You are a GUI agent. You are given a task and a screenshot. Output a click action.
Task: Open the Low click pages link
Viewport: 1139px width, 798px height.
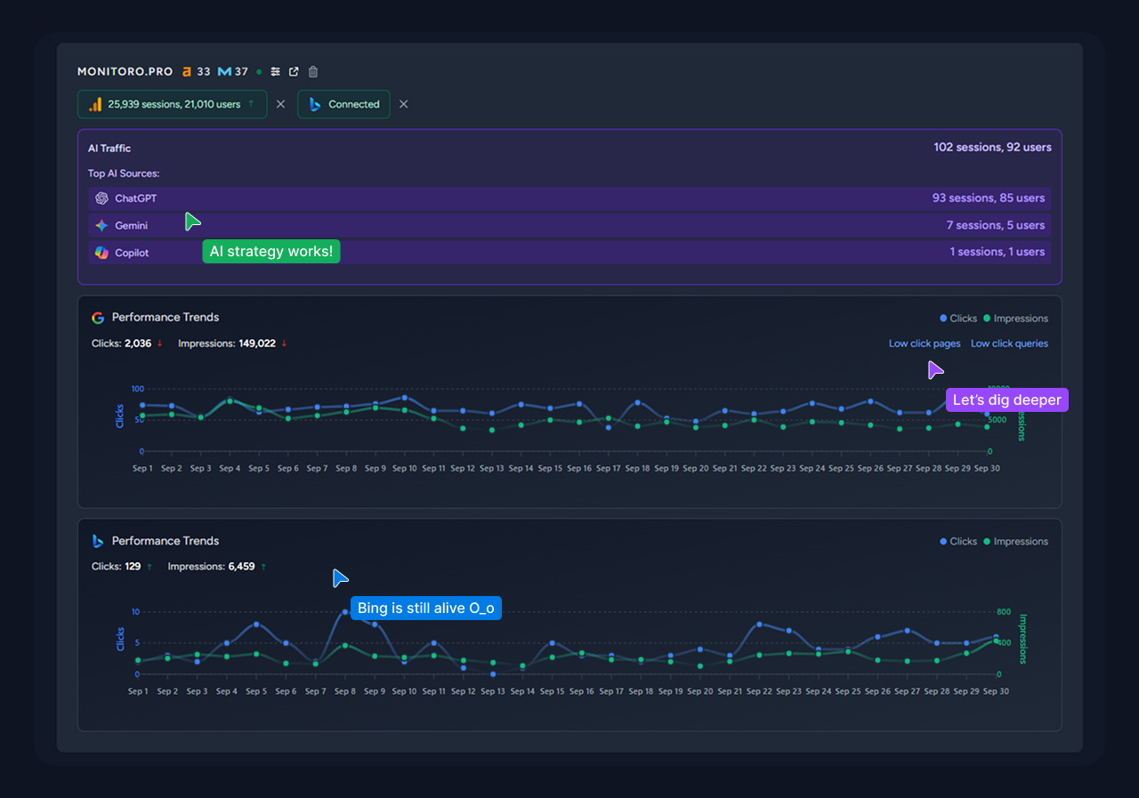925,343
